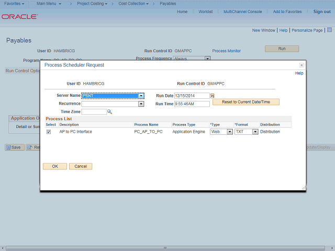This screenshot has width=335, height=251.
Task: Click the icon beside Personalize Page
Action: click(x=329, y=30)
